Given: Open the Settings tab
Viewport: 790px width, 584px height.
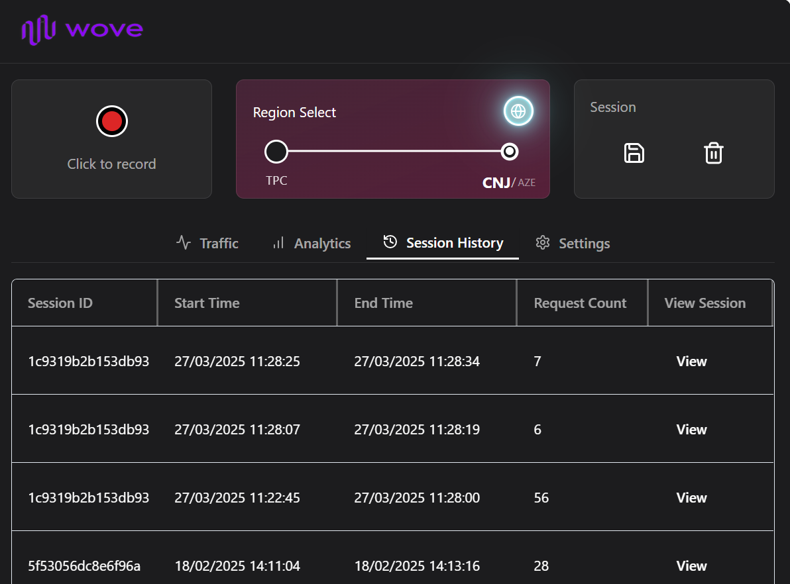Looking at the screenshot, I should coord(573,243).
